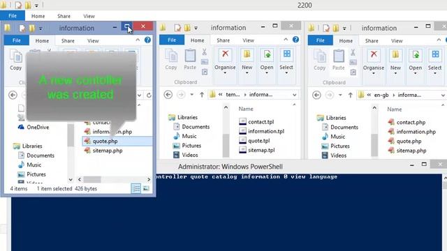The width and height of the screenshot is (447, 251).
Task: Expand address bar dropdown in right window
Action: tap(443, 96)
